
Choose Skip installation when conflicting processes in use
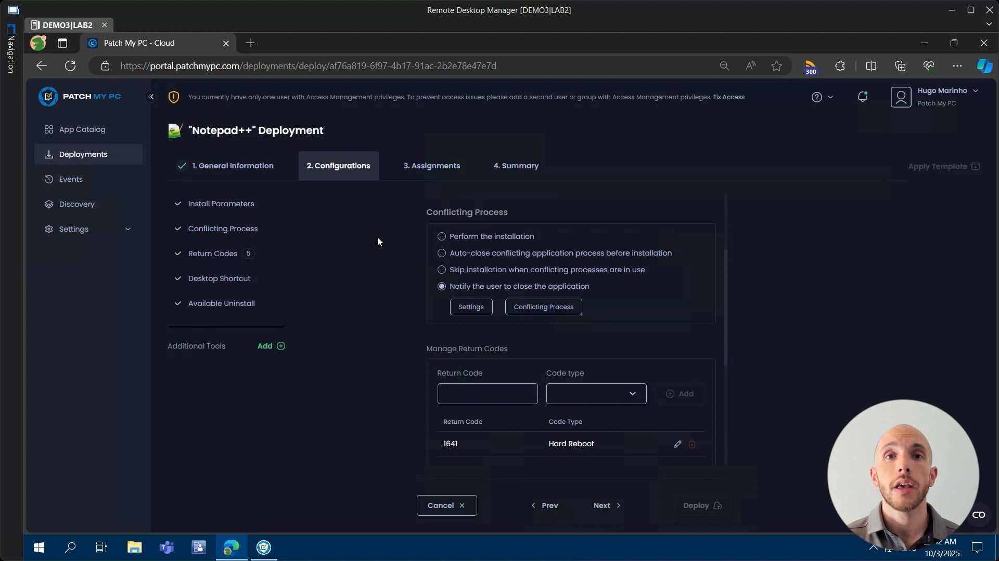(442, 270)
